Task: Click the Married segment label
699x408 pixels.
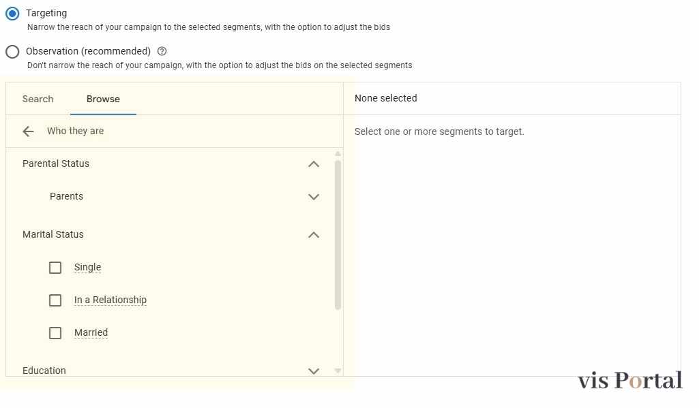Action: 91,332
